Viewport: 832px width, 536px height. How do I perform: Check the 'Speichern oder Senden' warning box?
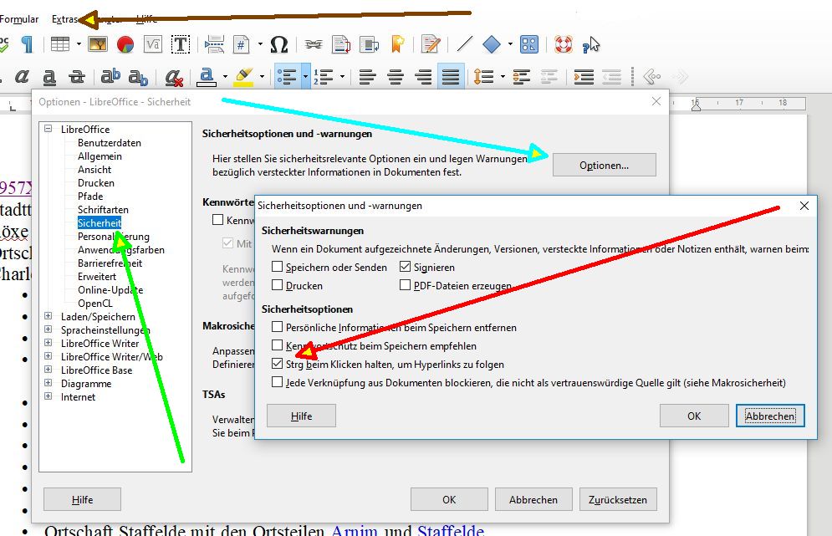277,267
